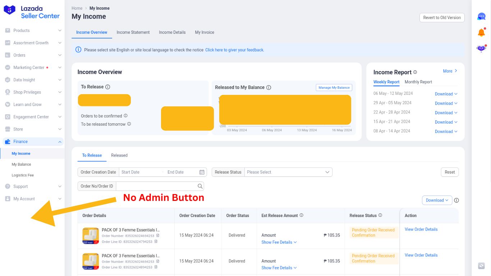The height and width of the screenshot is (276, 491).
Task: Open the Released tab in order list
Action: coord(119,155)
